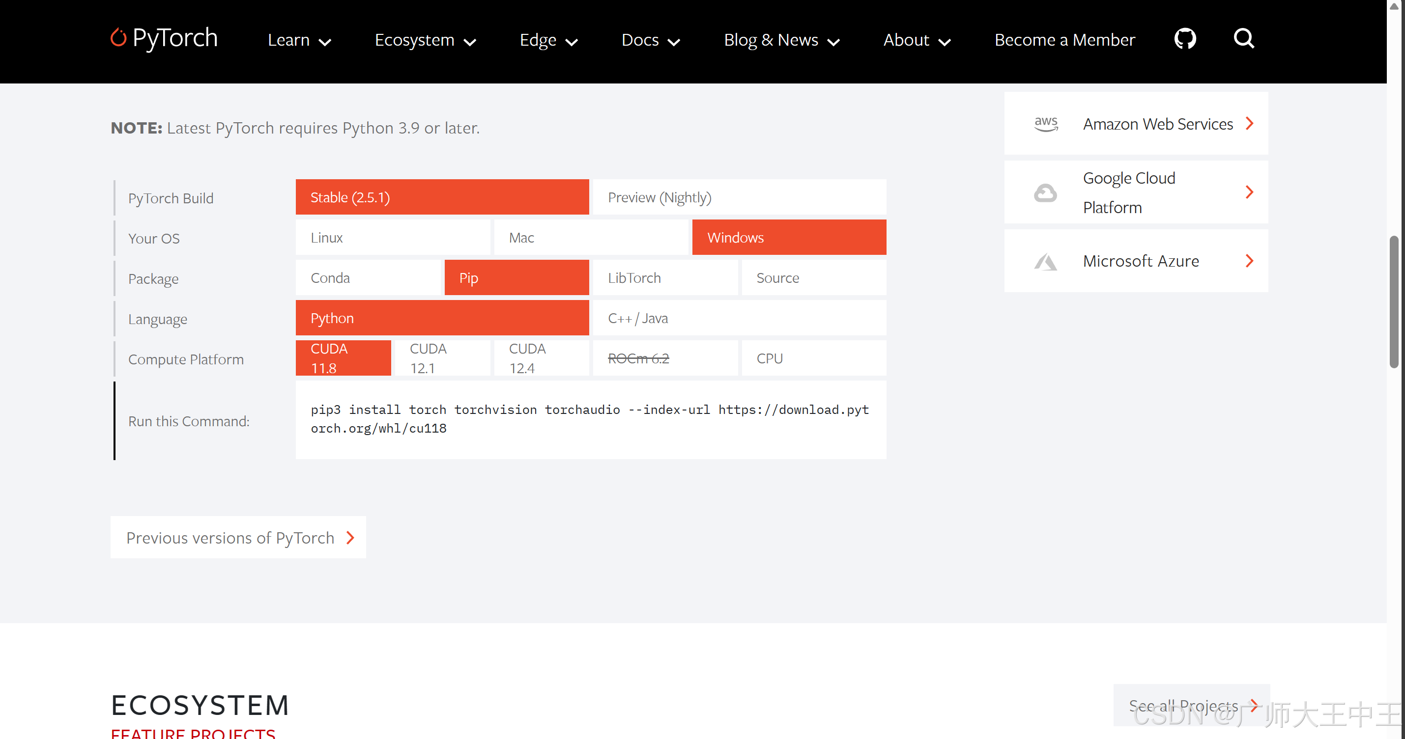Click the AWS logo icon
The width and height of the screenshot is (1405, 739).
(x=1046, y=124)
